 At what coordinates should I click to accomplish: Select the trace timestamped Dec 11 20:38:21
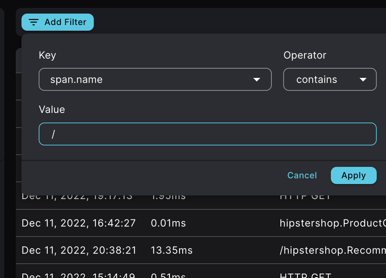tap(79, 250)
